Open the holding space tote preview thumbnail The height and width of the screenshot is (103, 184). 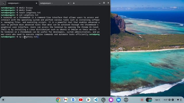coord(149,100)
